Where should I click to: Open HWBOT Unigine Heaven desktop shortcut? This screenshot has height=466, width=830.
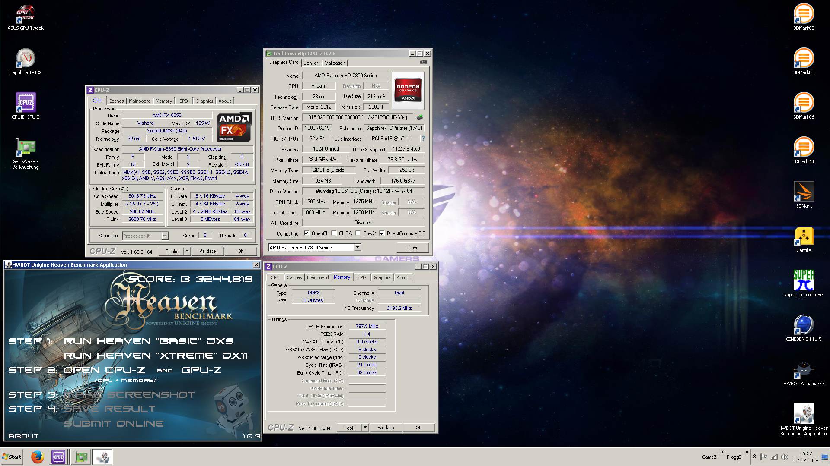coord(804,419)
